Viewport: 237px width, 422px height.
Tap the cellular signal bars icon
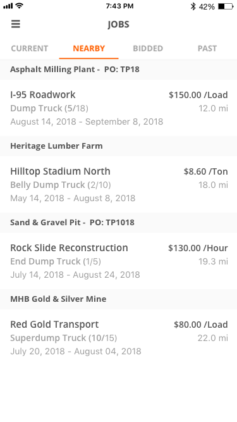(8, 6)
